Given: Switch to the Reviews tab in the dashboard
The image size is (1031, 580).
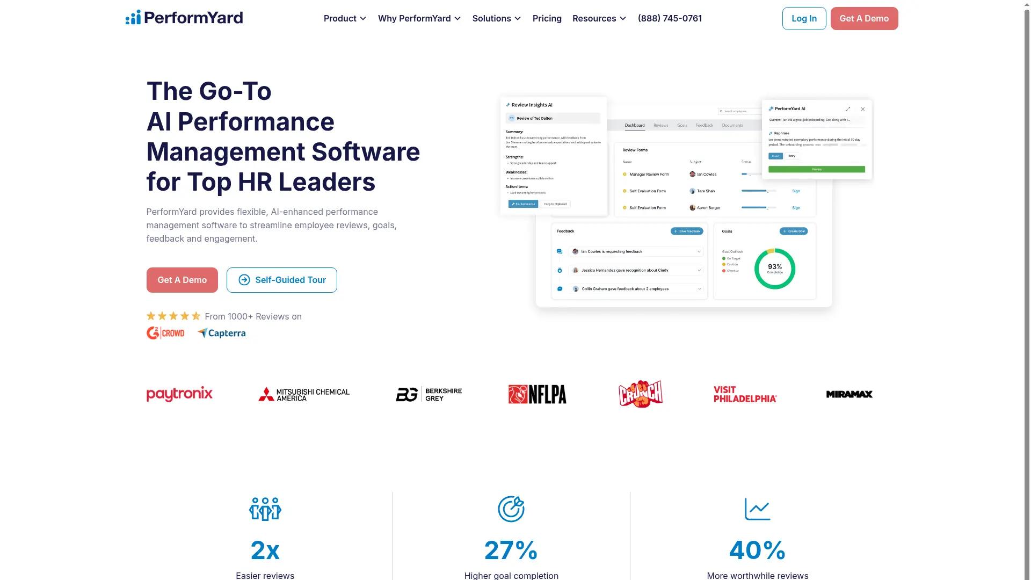Looking at the screenshot, I should coord(661,125).
